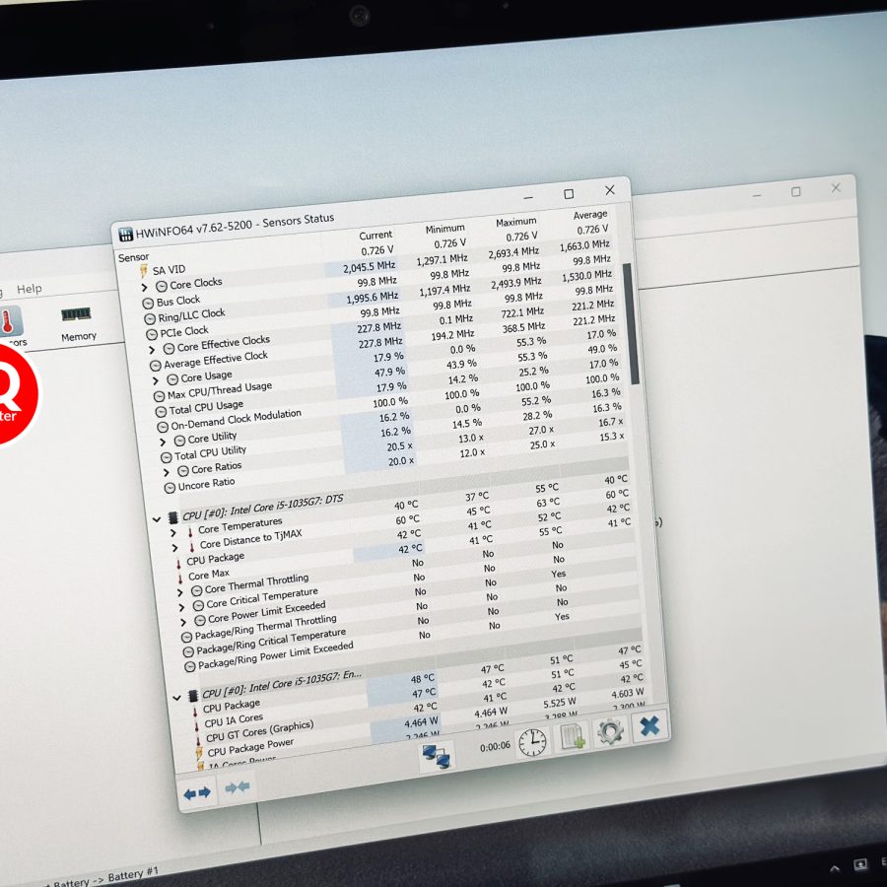Click the Average column header
The height and width of the screenshot is (887, 887).
pos(590,215)
